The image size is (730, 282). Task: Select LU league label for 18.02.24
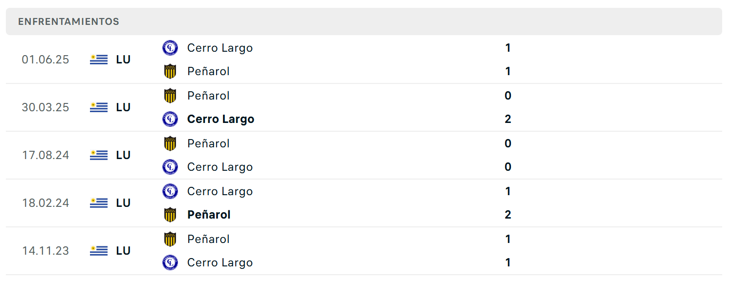(x=123, y=203)
